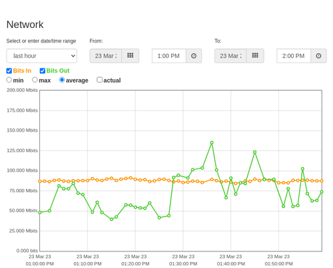The image size is (333, 268).
Task: Click the To time field 2:00 PM
Action: [294, 56]
